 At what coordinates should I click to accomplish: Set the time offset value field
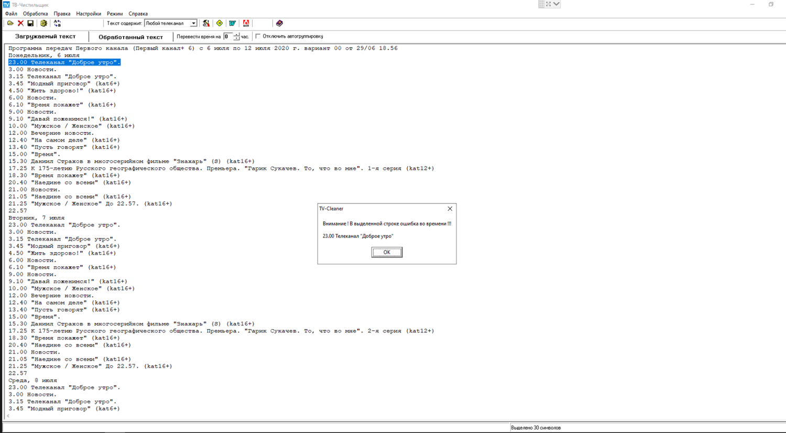227,36
